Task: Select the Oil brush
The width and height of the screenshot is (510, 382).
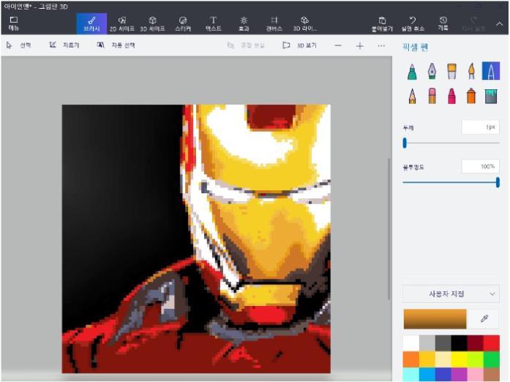Action: click(x=451, y=71)
